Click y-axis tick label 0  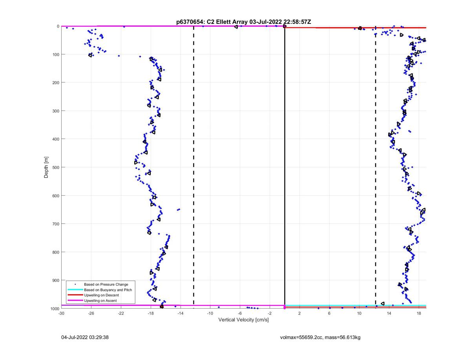click(x=58, y=26)
